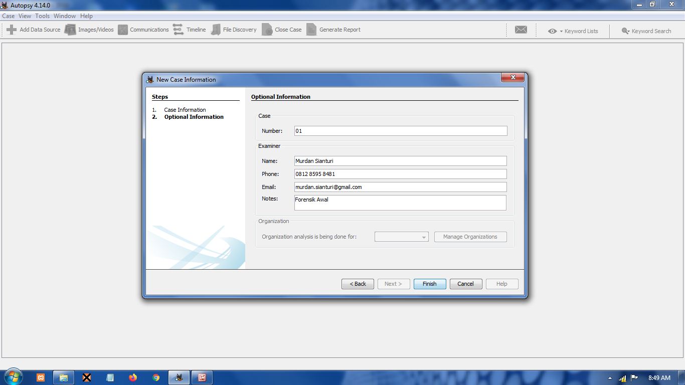Click the examiner Email text field
685x385 pixels.
400,187
